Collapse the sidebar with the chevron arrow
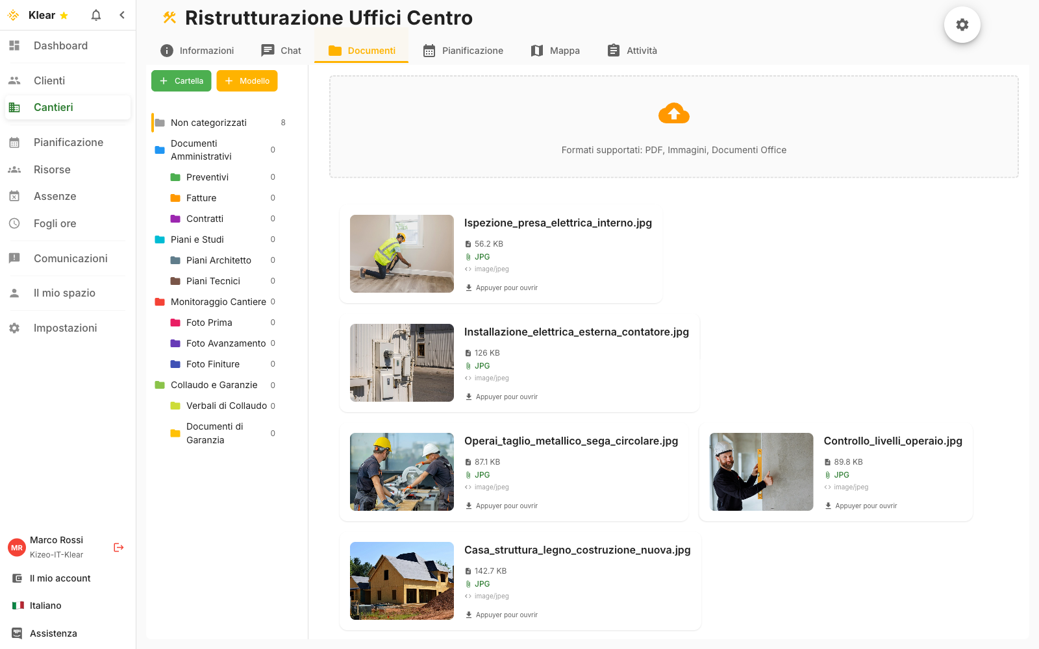 pos(121,14)
